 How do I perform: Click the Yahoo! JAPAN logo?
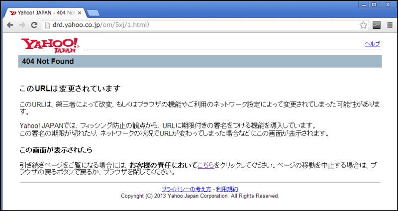tap(50, 45)
